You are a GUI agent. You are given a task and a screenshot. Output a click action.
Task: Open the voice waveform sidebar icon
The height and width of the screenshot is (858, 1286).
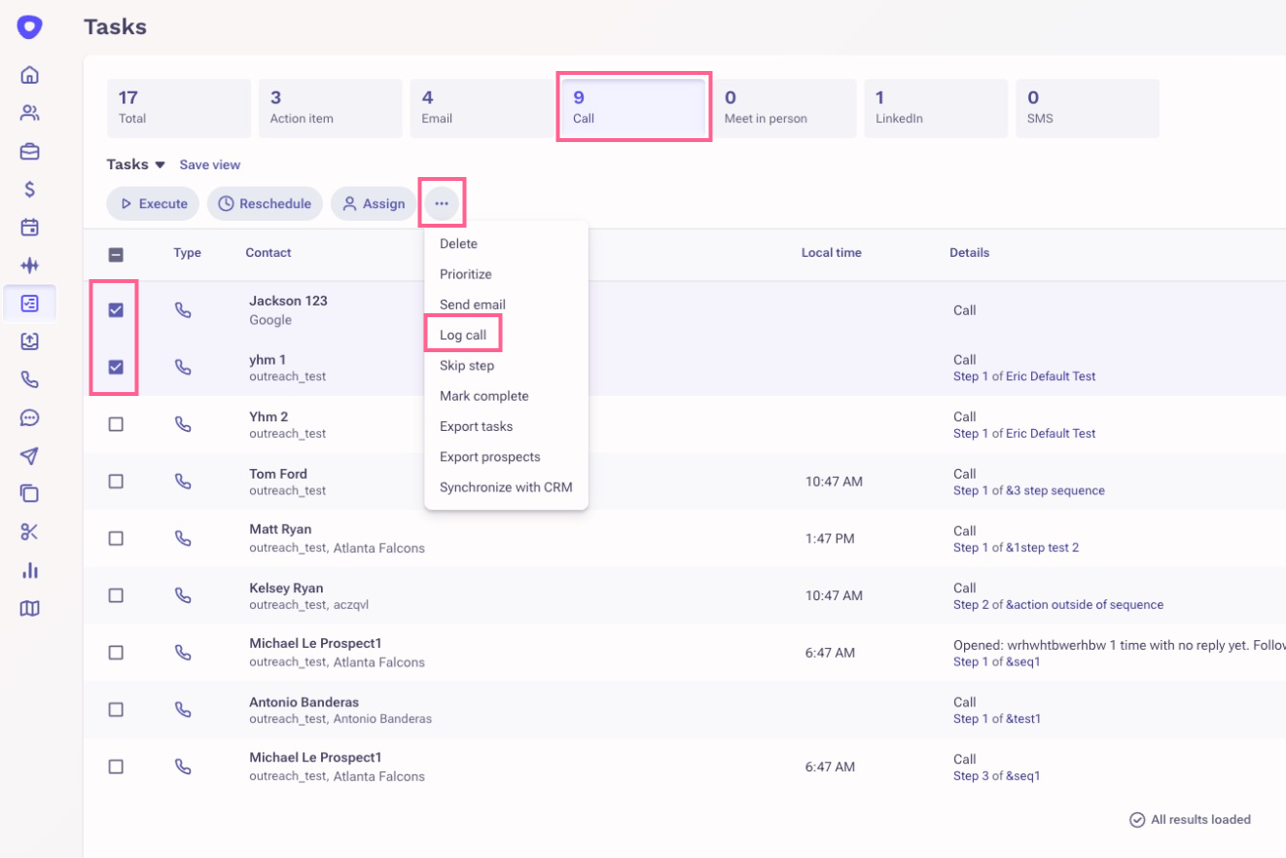pos(30,266)
